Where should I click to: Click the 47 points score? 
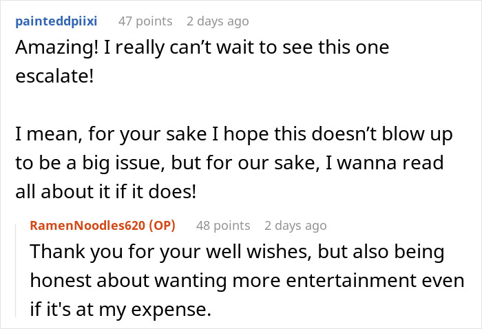point(145,21)
